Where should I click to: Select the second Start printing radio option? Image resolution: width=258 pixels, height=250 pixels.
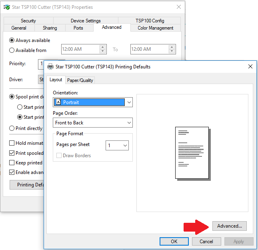click(20, 117)
